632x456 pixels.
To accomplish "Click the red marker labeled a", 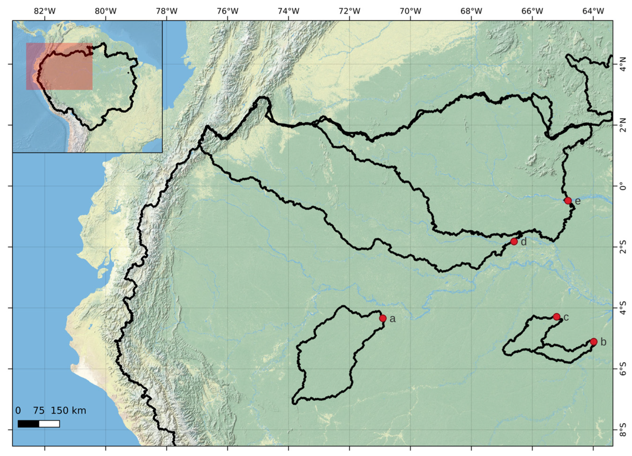I will (x=383, y=318).
